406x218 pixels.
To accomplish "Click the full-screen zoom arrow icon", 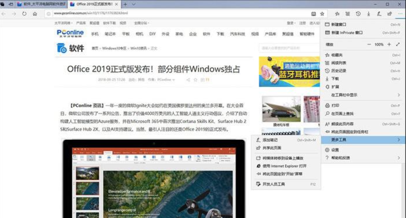I will coord(398,44).
